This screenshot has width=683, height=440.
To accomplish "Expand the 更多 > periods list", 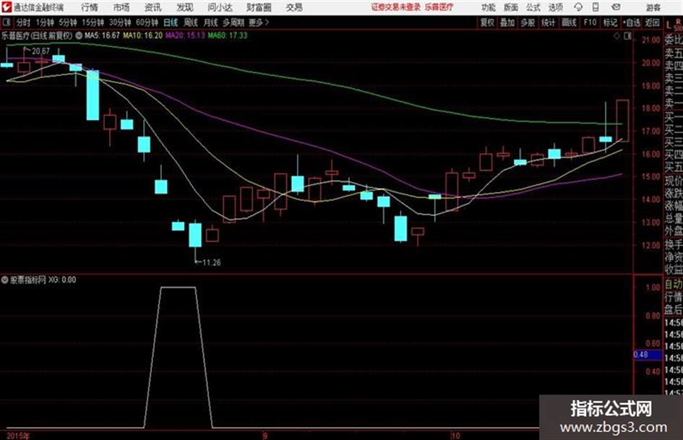I will (259, 22).
